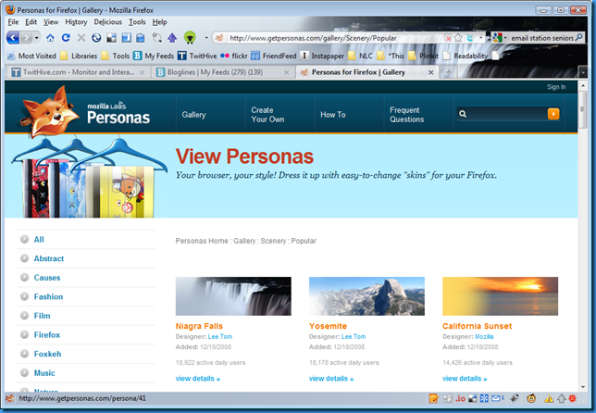Expand the Tools bookmarks folder
596x413 pixels.
(116, 56)
